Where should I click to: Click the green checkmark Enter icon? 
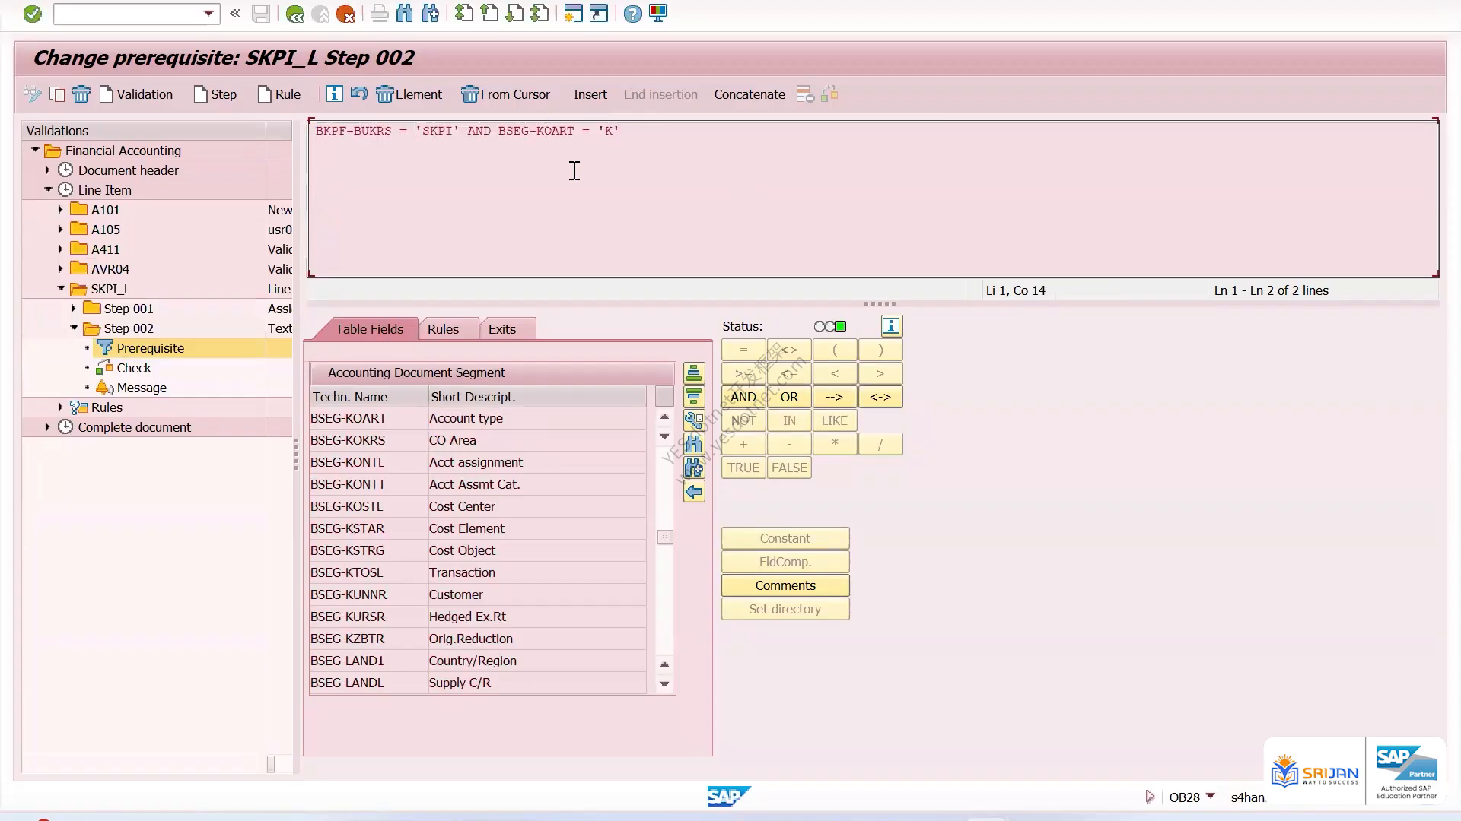(32, 14)
